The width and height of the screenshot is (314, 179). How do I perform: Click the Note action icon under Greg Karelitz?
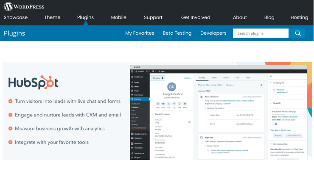click(158, 104)
